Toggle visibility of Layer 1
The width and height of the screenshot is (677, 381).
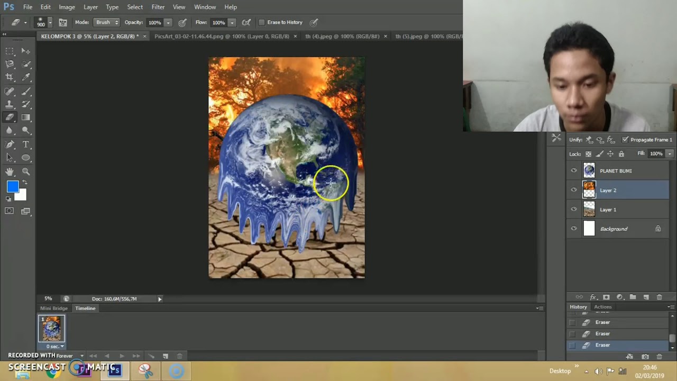tap(574, 209)
